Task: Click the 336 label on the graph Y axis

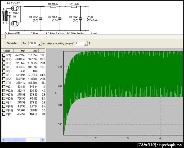Action: point(60,67)
